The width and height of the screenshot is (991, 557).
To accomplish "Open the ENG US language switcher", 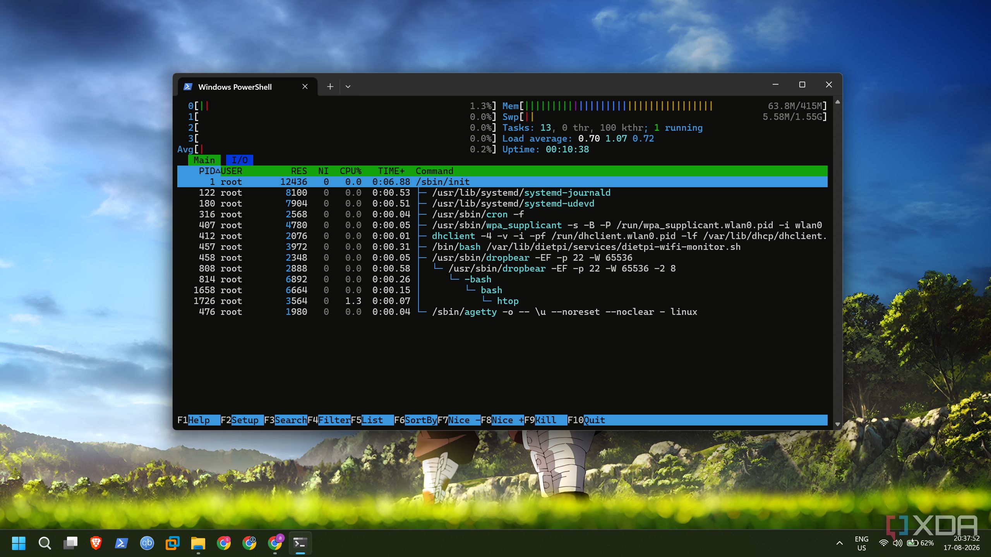I will (x=861, y=543).
